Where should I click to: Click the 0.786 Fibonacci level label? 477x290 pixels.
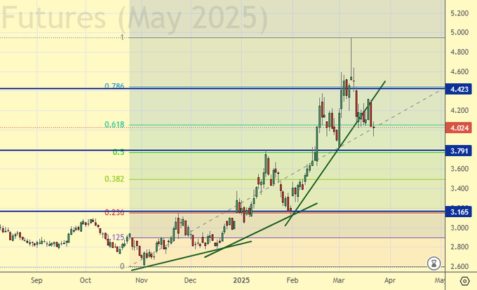[114, 86]
